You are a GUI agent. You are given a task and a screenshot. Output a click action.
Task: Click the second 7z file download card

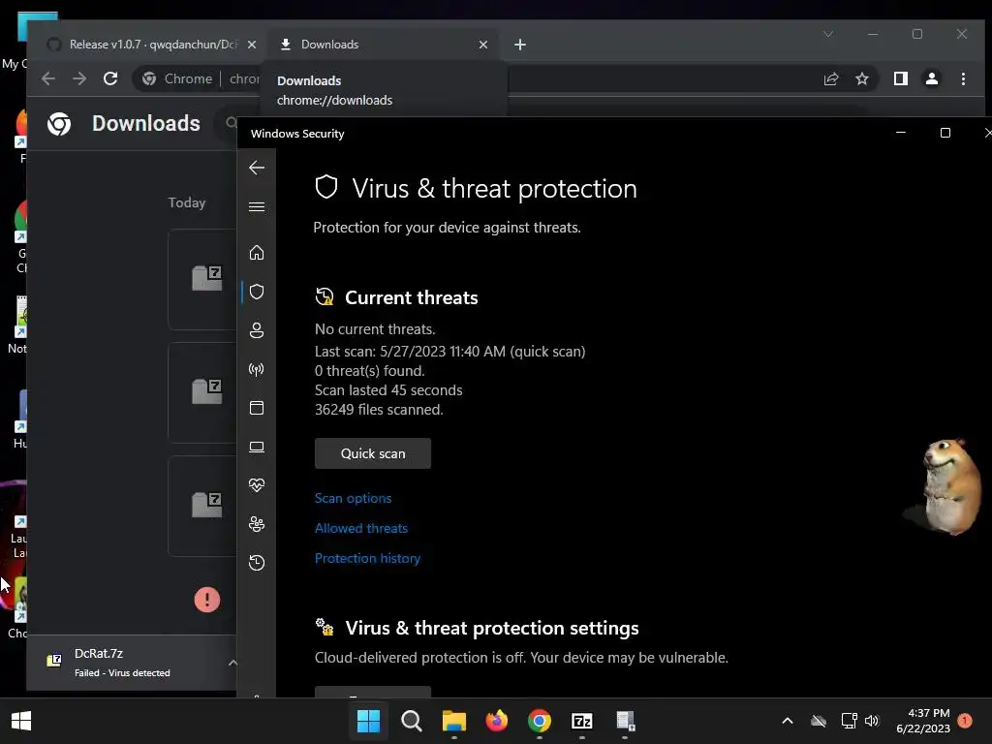[x=202, y=392]
